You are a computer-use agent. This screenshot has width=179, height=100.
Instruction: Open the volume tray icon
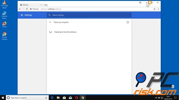(x=156, y=97)
